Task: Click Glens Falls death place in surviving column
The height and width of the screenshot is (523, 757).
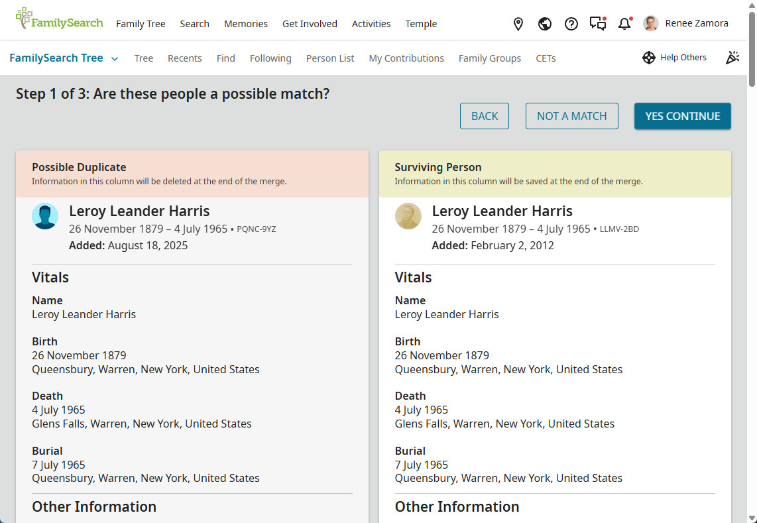Action: [504, 424]
